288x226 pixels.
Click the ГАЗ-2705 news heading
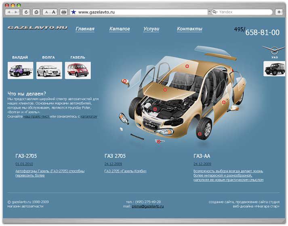tap(26, 156)
